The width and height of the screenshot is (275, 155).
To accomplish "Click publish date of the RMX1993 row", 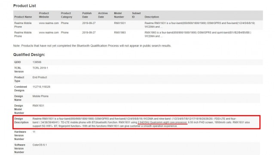I will 89,33.
